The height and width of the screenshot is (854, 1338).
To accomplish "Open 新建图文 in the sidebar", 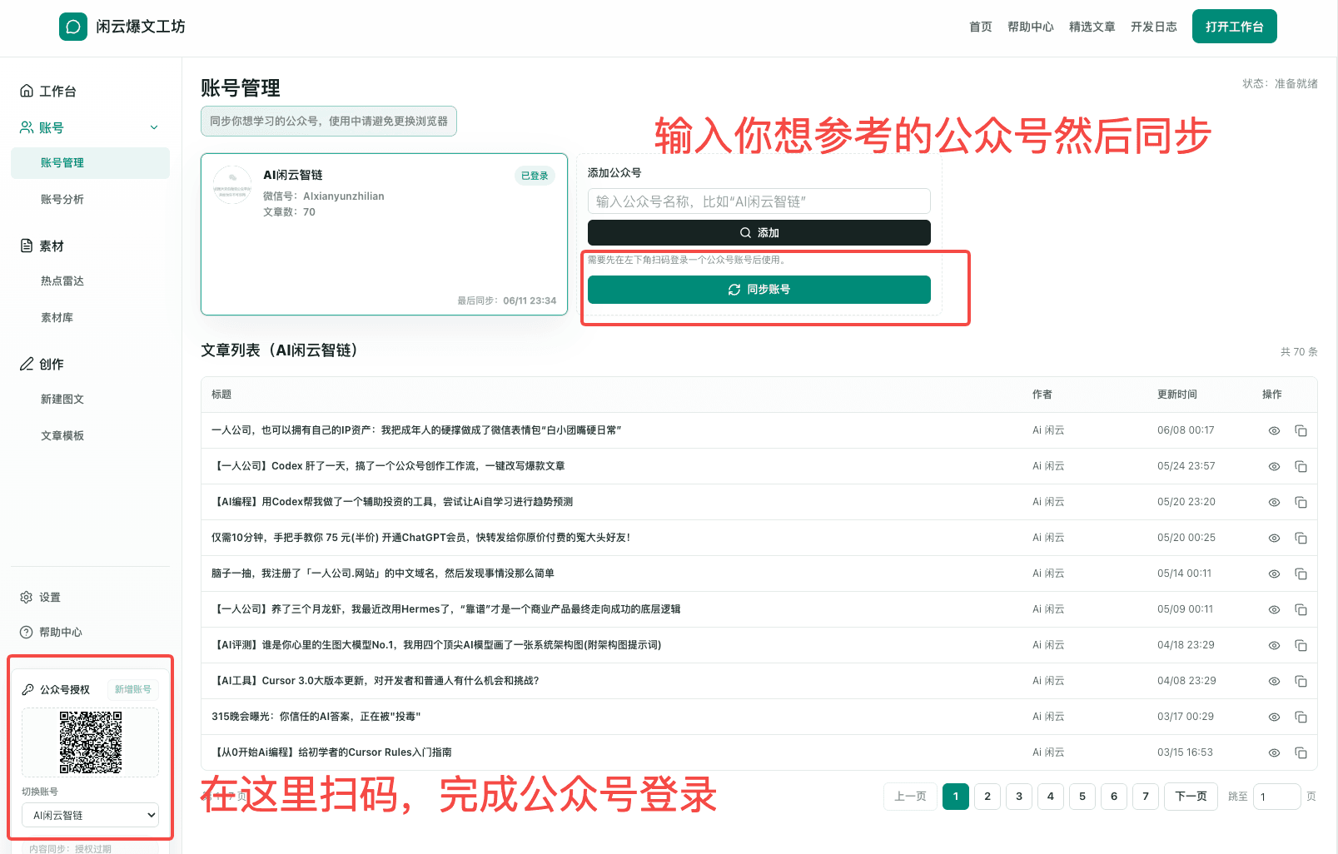I will [62, 400].
